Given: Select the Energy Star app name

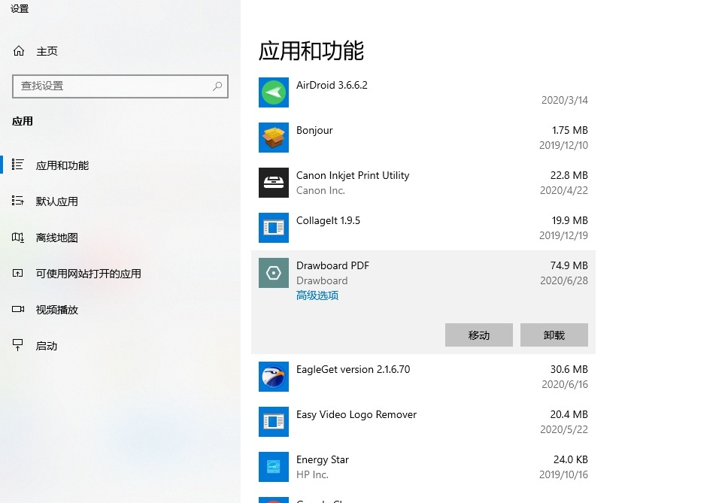Looking at the screenshot, I should [323, 459].
